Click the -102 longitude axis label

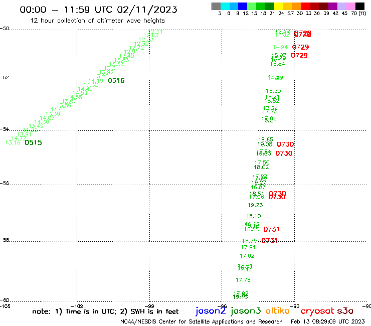77,306
